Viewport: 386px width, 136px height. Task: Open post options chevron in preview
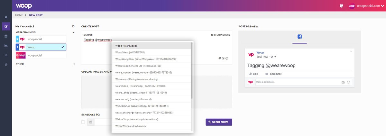point(351,52)
